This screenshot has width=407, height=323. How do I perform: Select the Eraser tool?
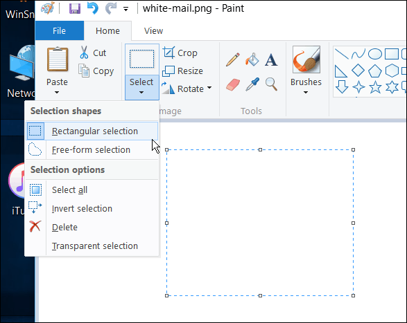click(233, 84)
